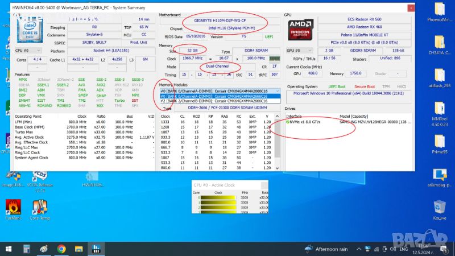Open the FurMark desktop shortcut
Image resolution: width=455 pixels, height=256 pixels.
pos(13,206)
